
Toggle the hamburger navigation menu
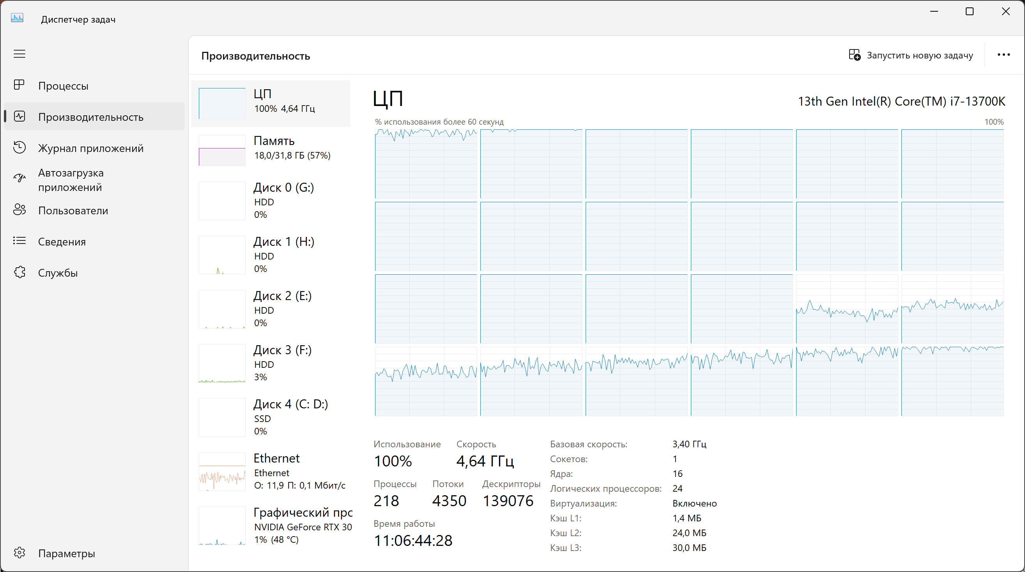pos(19,54)
